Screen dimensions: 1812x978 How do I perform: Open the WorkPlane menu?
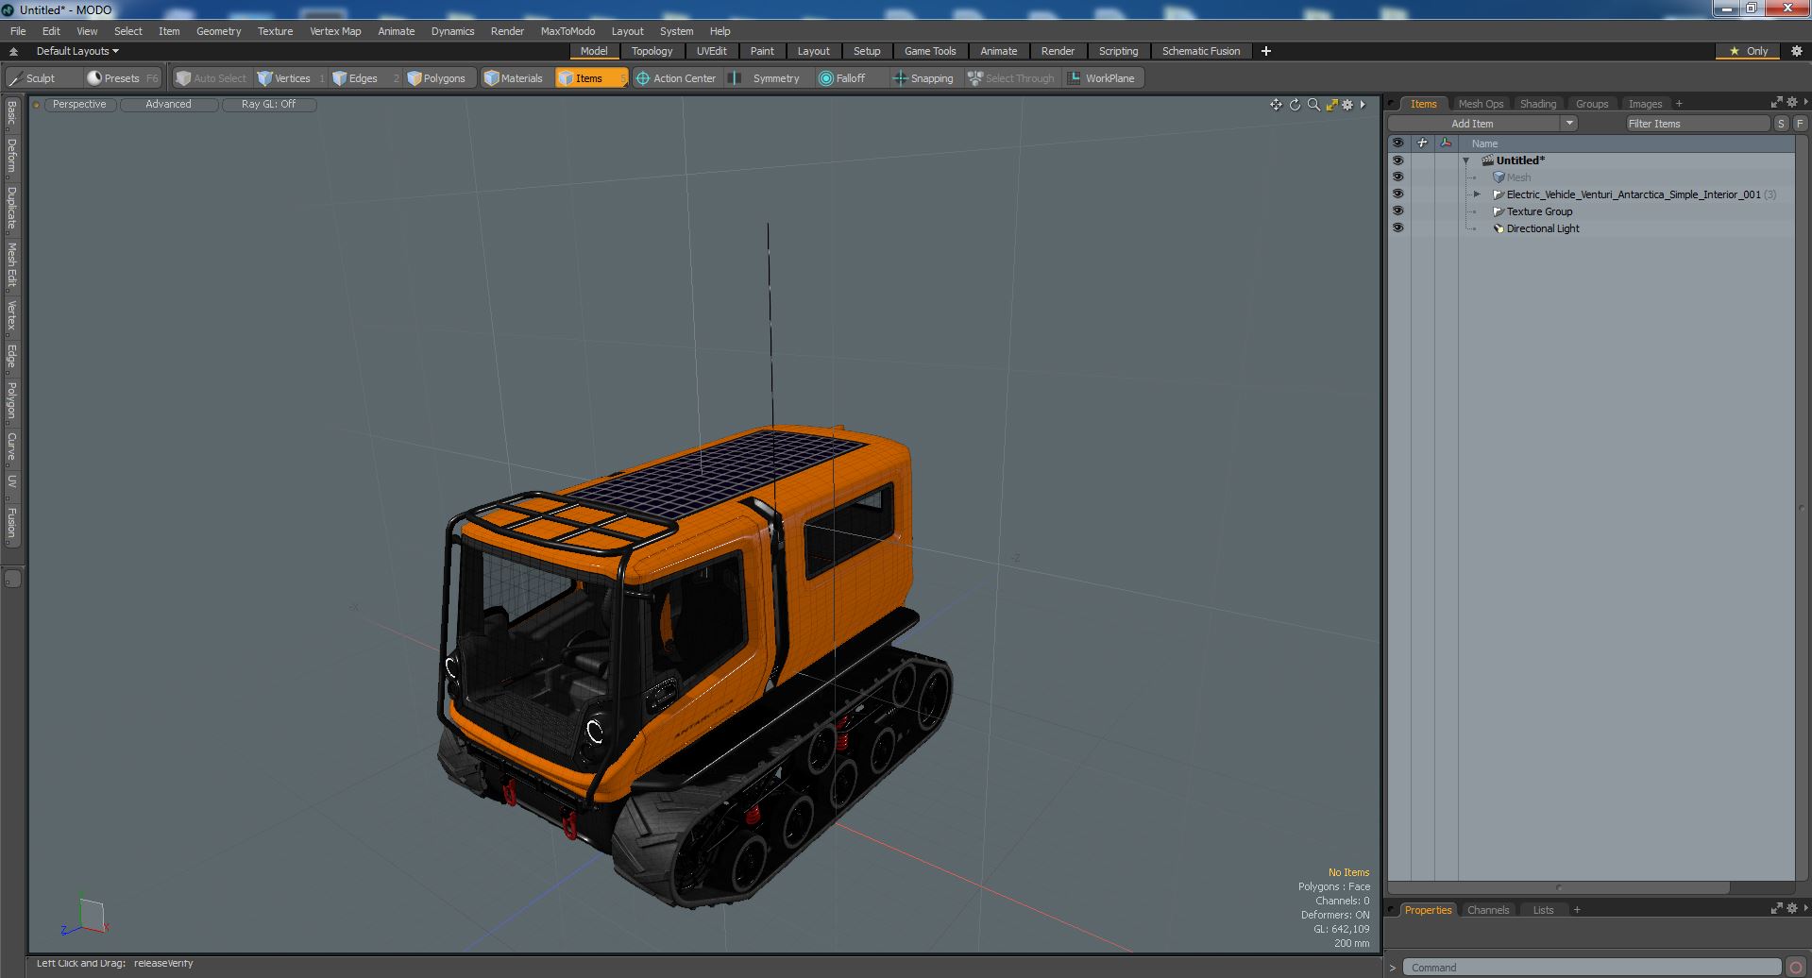[x=1102, y=78]
